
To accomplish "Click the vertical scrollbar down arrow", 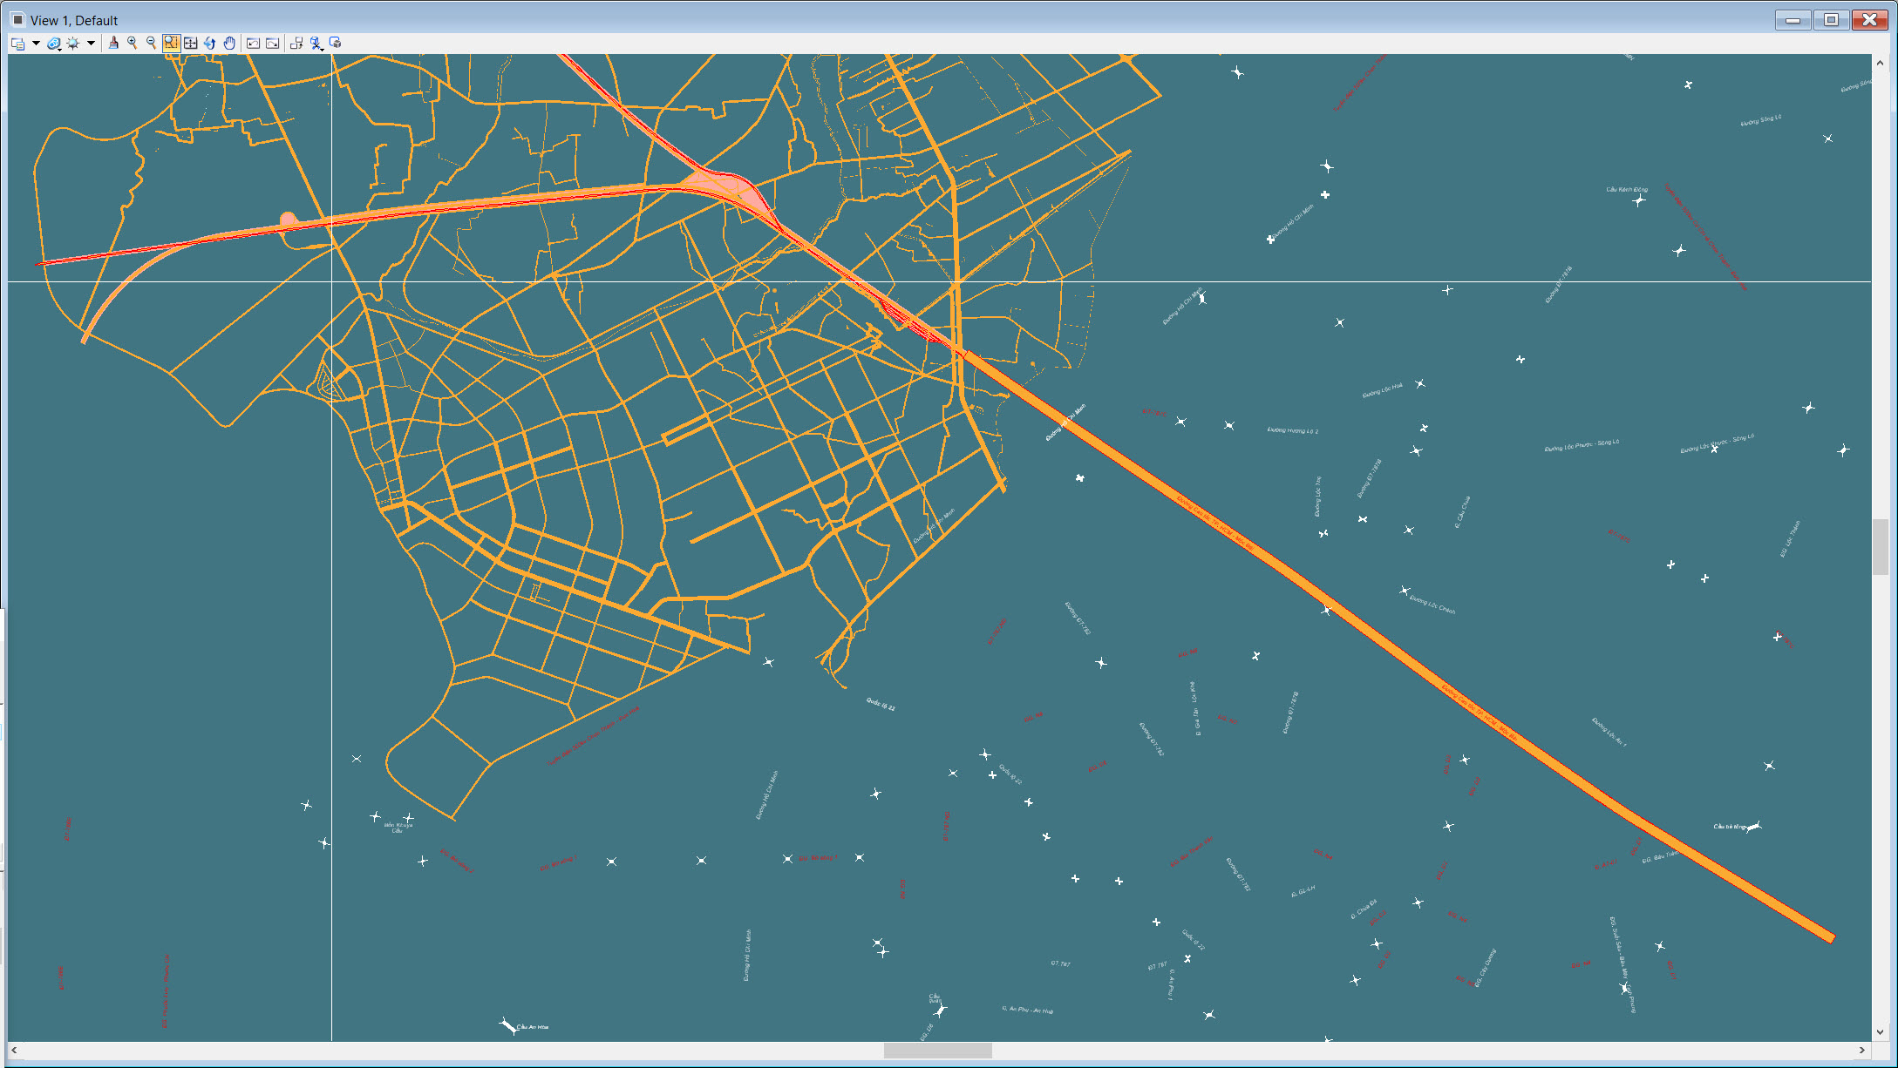I will pyautogui.click(x=1880, y=1031).
